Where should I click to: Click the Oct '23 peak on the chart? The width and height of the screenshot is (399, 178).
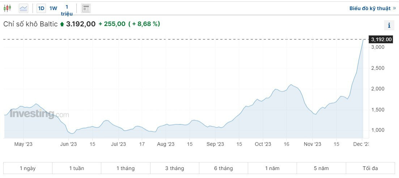pyautogui.click(x=290, y=85)
